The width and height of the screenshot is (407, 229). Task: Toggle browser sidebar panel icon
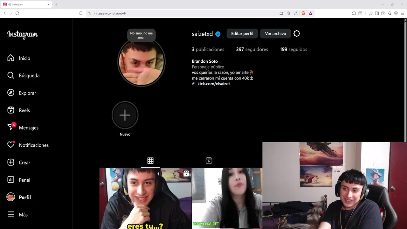pos(377,13)
